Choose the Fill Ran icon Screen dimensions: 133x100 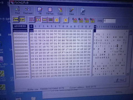[50, 11]
